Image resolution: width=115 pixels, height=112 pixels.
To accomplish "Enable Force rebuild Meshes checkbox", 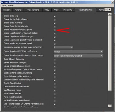I will coord(55,94).
